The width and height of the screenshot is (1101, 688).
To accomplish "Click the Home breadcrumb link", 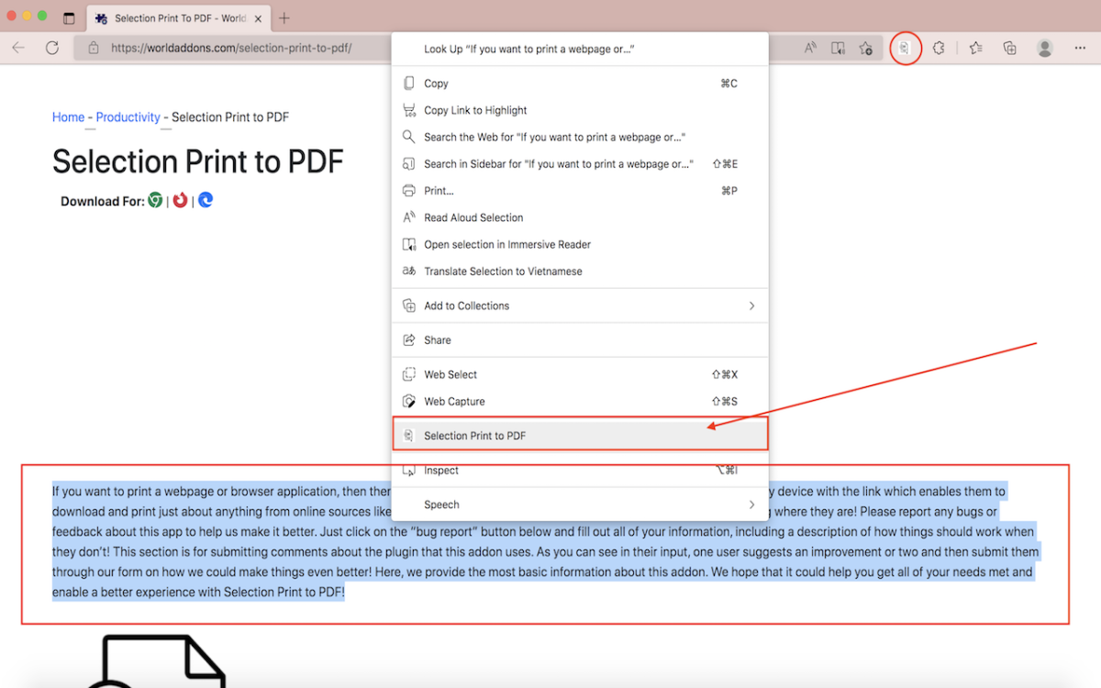I will tap(68, 117).
